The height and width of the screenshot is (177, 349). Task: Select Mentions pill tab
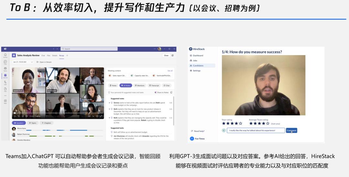(140, 85)
